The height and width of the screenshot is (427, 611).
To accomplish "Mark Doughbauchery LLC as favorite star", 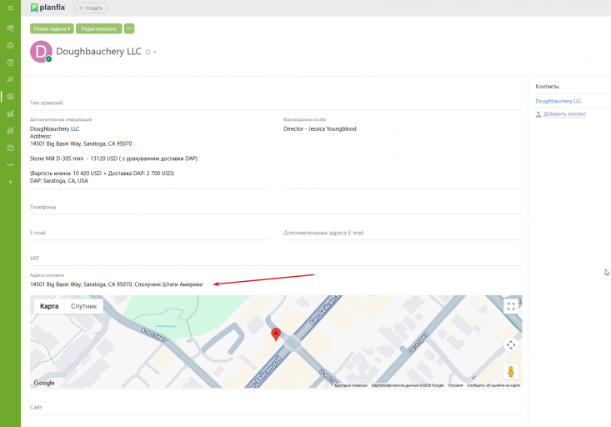I will point(148,52).
